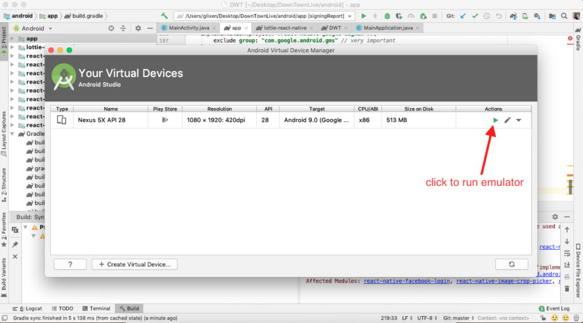Switch to DWT editor tab
583x323 pixels.
point(334,28)
